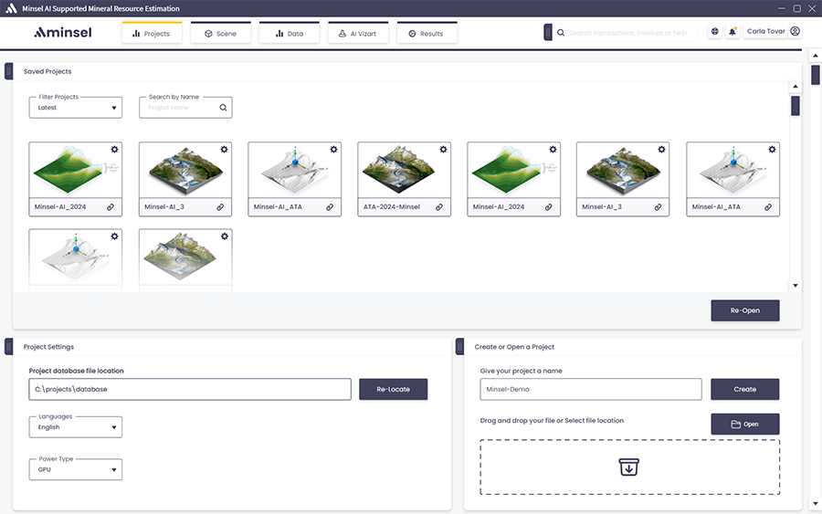
Task: Click the project name field containing Minsel-Demo
Action: tap(590, 389)
